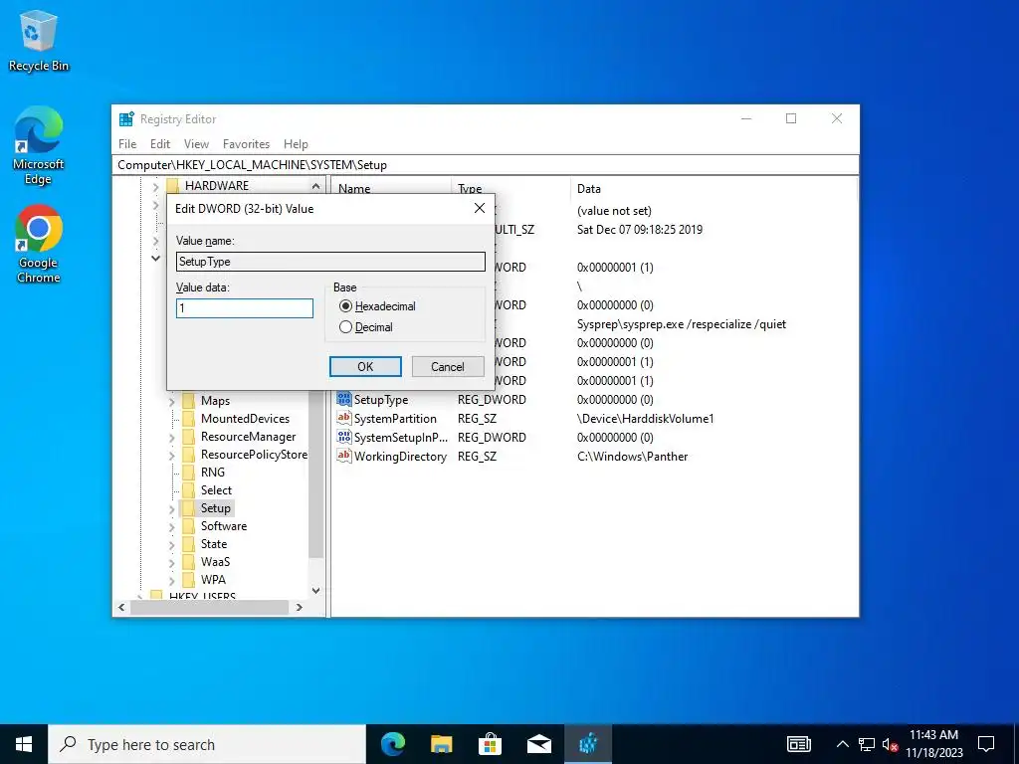Click the taskbar search box
The height and width of the screenshot is (764, 1019).
[207, 744]
